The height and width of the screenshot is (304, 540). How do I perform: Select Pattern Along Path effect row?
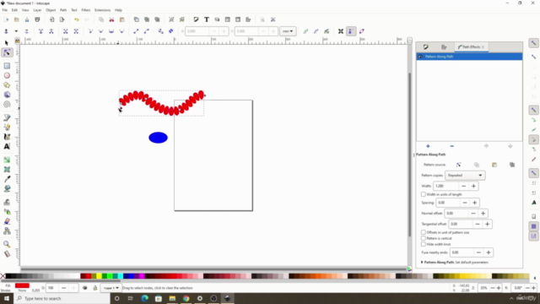[469, 57]
